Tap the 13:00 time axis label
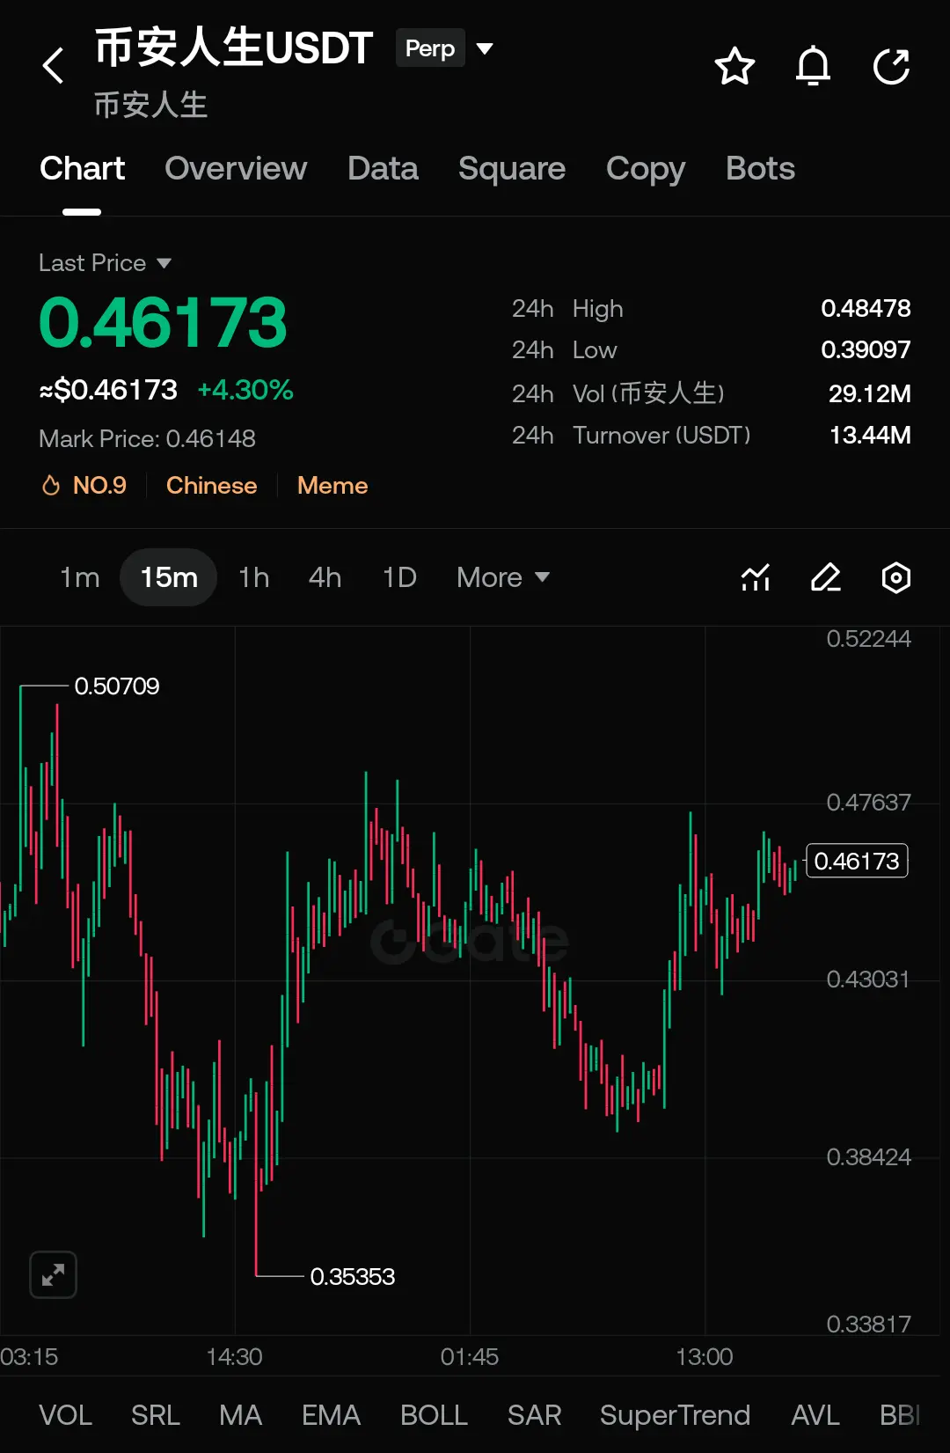This screenshot has height=1453, width=950. tap(704, 1356)
